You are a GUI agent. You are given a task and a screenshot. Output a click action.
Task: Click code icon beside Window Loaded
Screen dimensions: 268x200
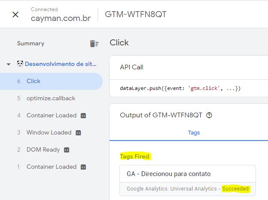pyautogui.click(x=78, y=133)
